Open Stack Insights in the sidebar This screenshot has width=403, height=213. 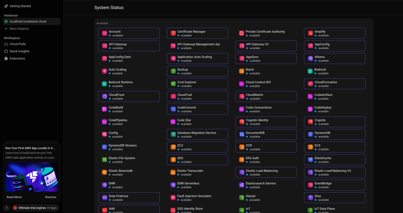point(19,51)
